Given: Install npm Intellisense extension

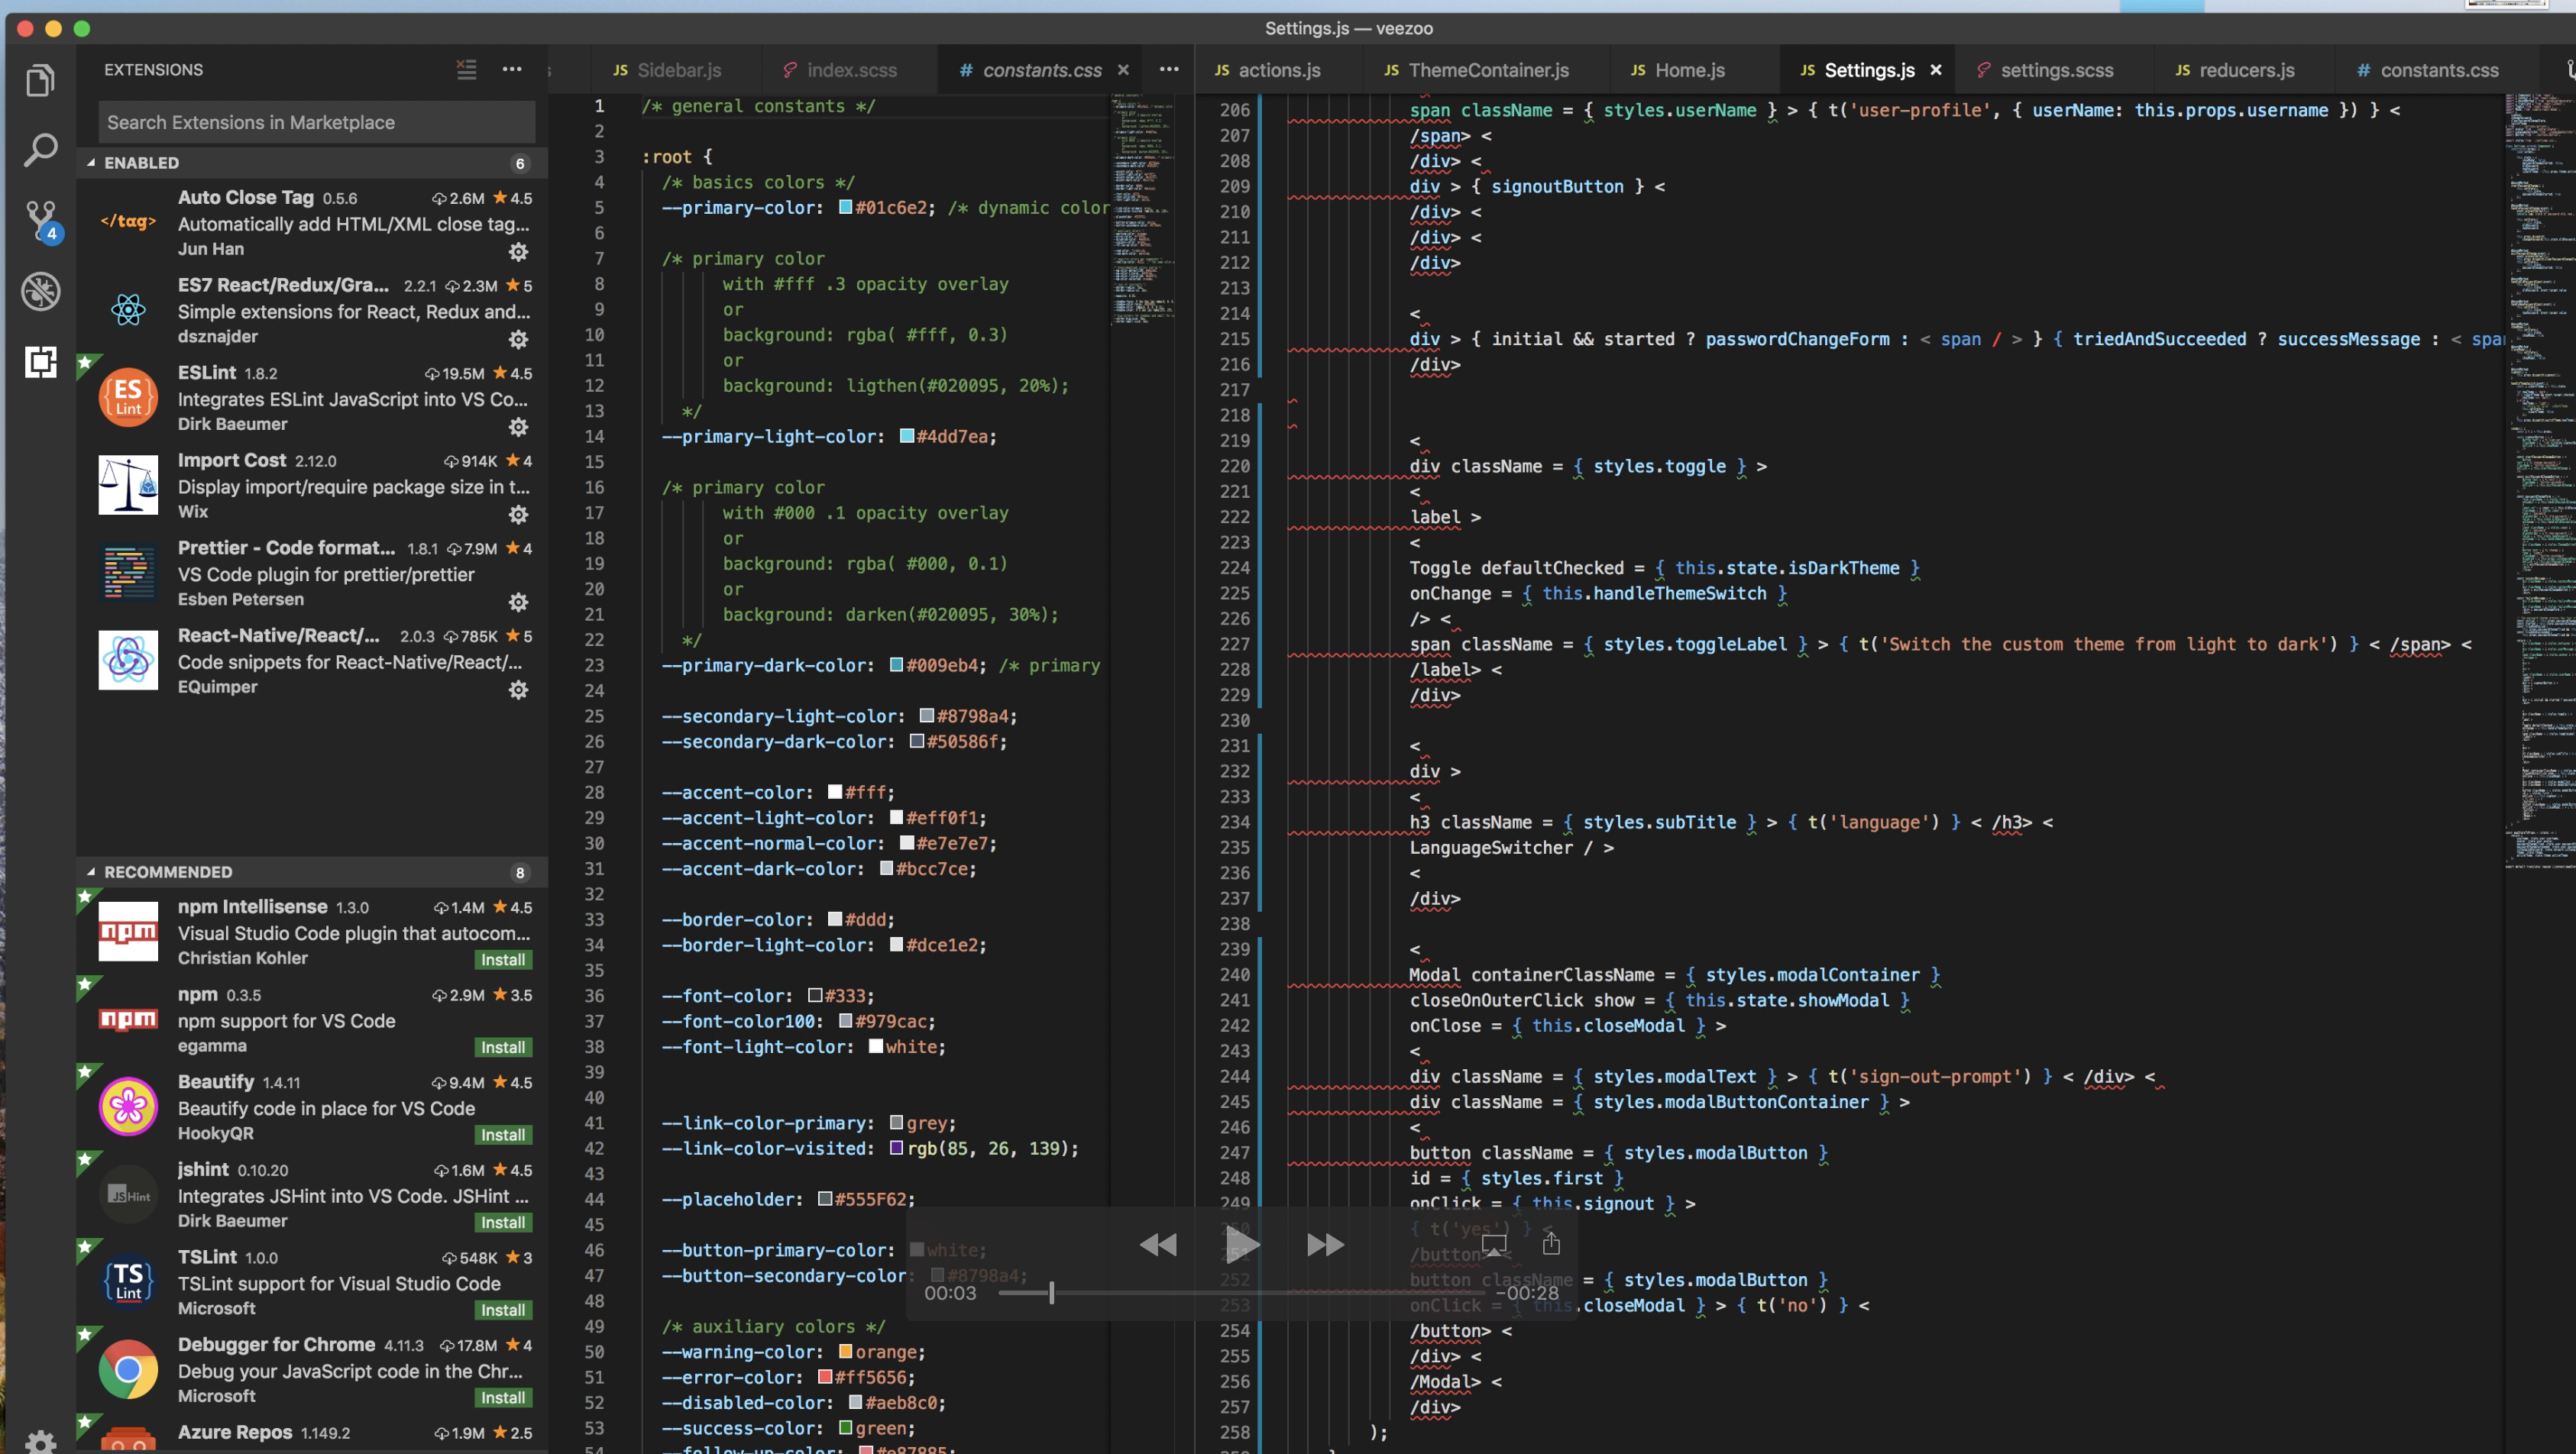Looking at the screenshot, I should pyautogui.click(x=503, y=959).
